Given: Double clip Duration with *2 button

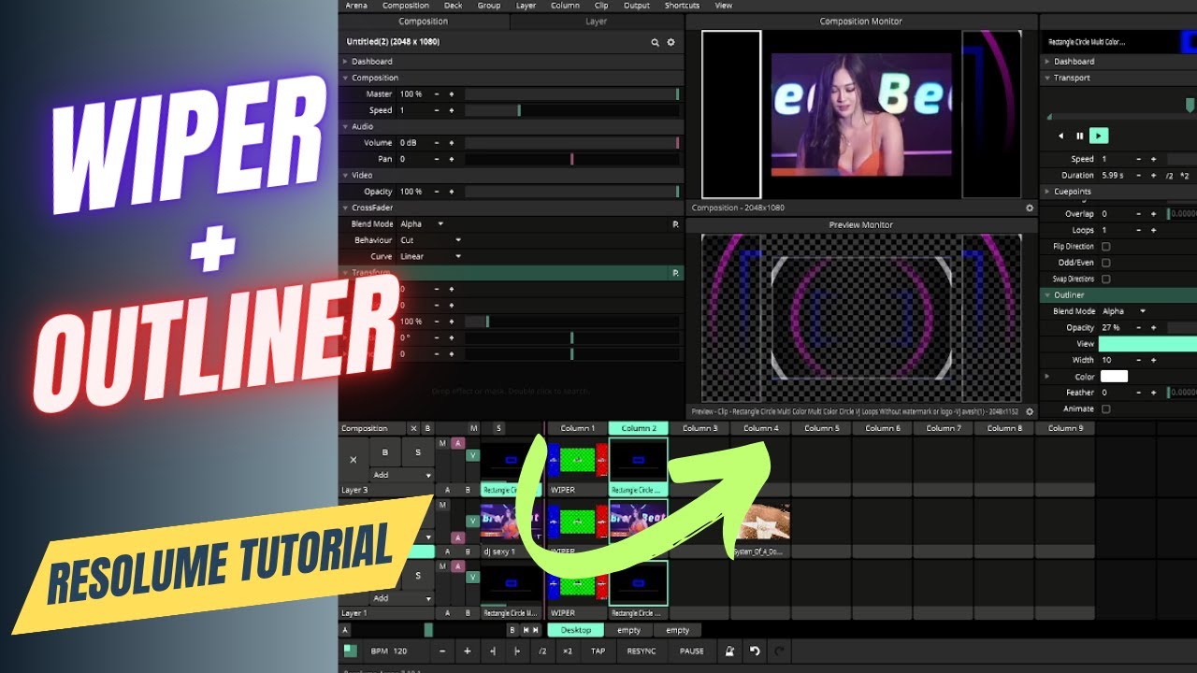Looking at the screenshot, I should click(x=1185, y=175).
